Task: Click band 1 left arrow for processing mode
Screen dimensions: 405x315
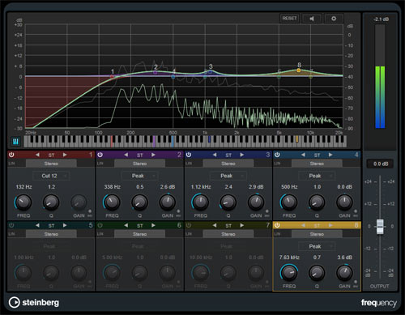Action: click(x=37, y=155)
